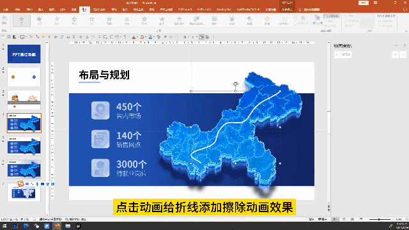Adjust the zoom slider in status bar
This screenshot has width=409, height=230.
pyautogui.click(x=380, y=219)
